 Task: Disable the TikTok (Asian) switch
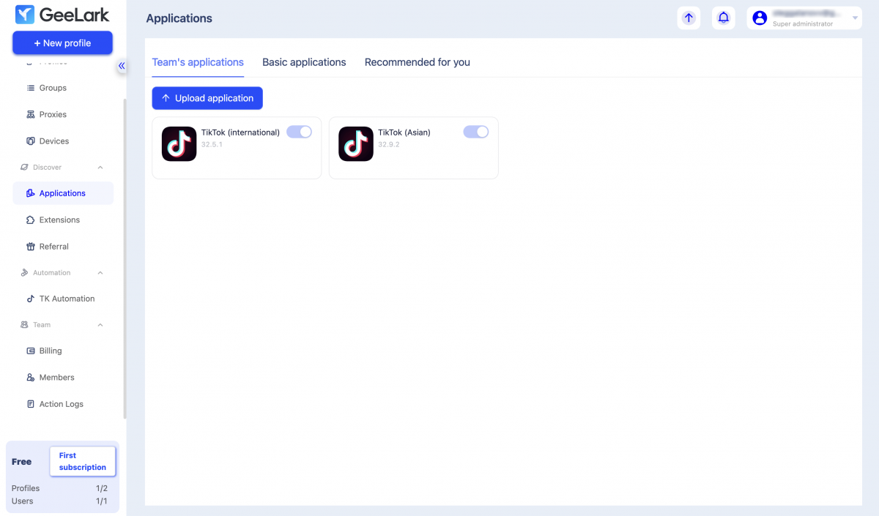(x=476, y=132)
